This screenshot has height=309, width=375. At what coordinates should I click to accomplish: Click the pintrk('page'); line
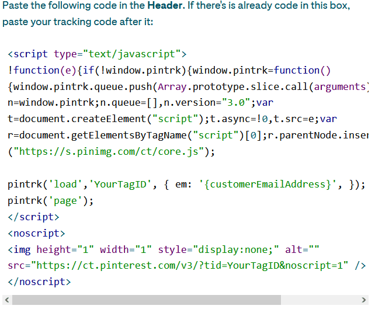point(50,201)
